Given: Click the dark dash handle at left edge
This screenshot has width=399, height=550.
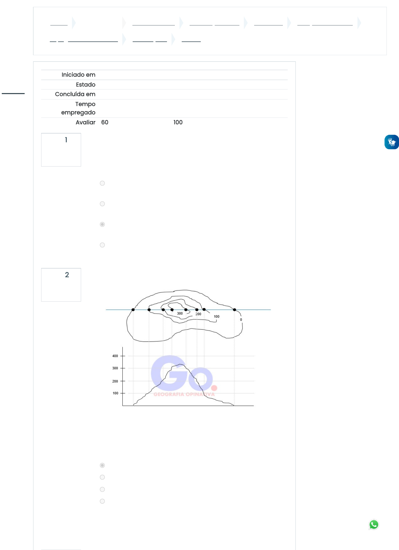Looking at the screenshot, I should pyautogui.click(x=13, y=94).
